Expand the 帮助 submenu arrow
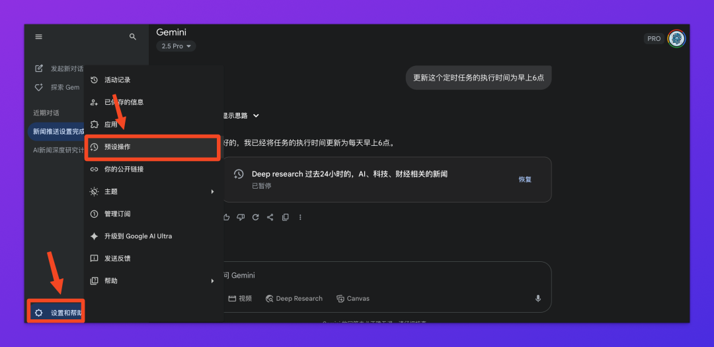Viewport: 714px width, 347px height. (212, 280)
